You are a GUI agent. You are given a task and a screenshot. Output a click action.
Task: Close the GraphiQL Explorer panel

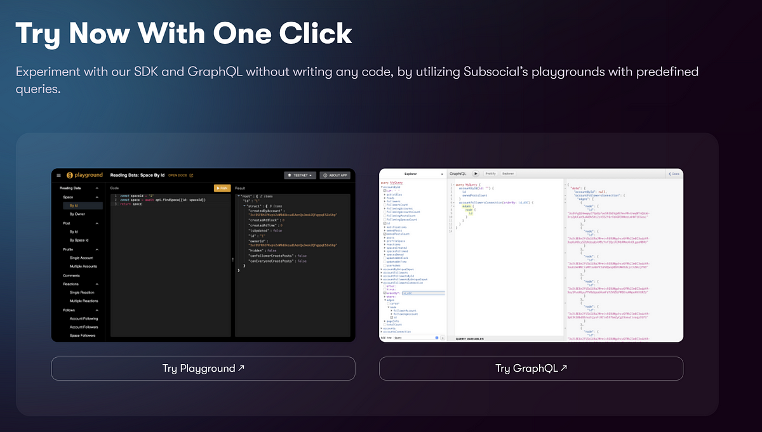point(442,174)
